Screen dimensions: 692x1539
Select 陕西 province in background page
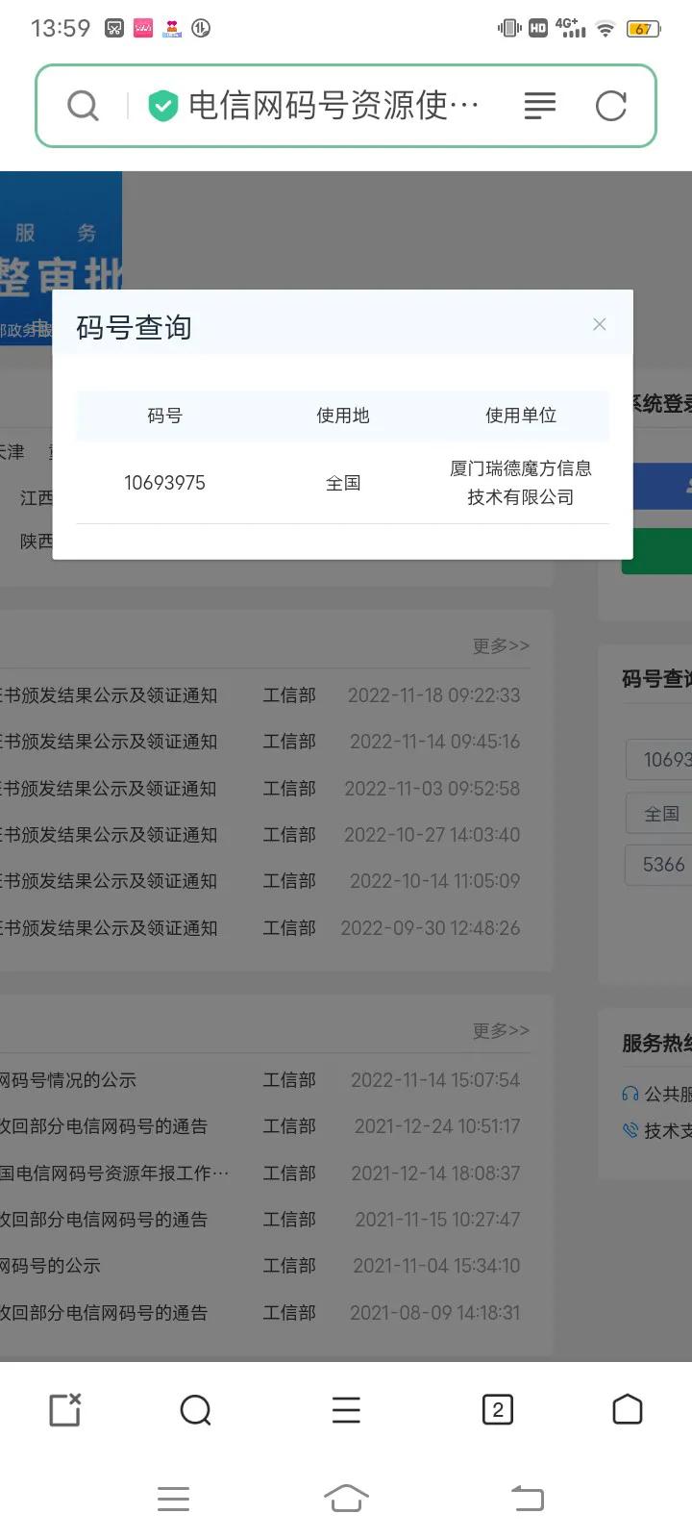click(37, 542)
